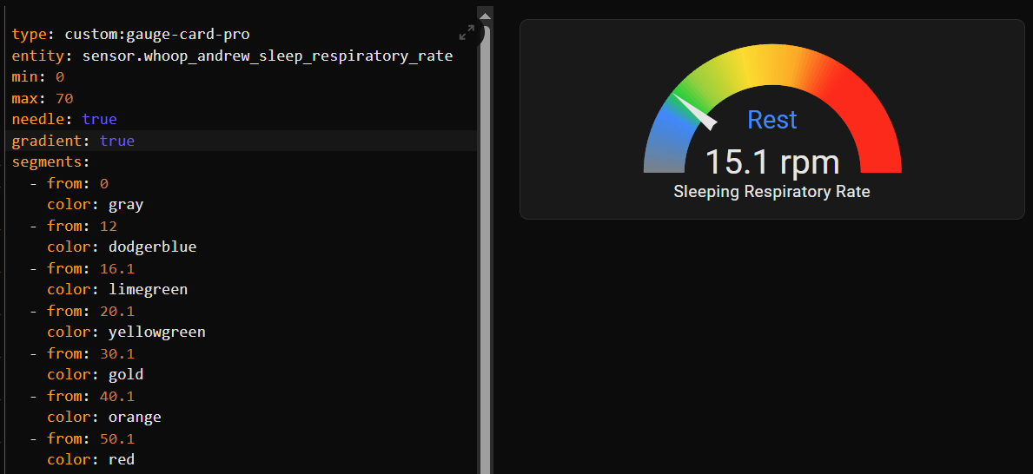This screenshot has width=1033, height=474.
Task: Click the 'needle: true' line
Action: coord(64,119)
